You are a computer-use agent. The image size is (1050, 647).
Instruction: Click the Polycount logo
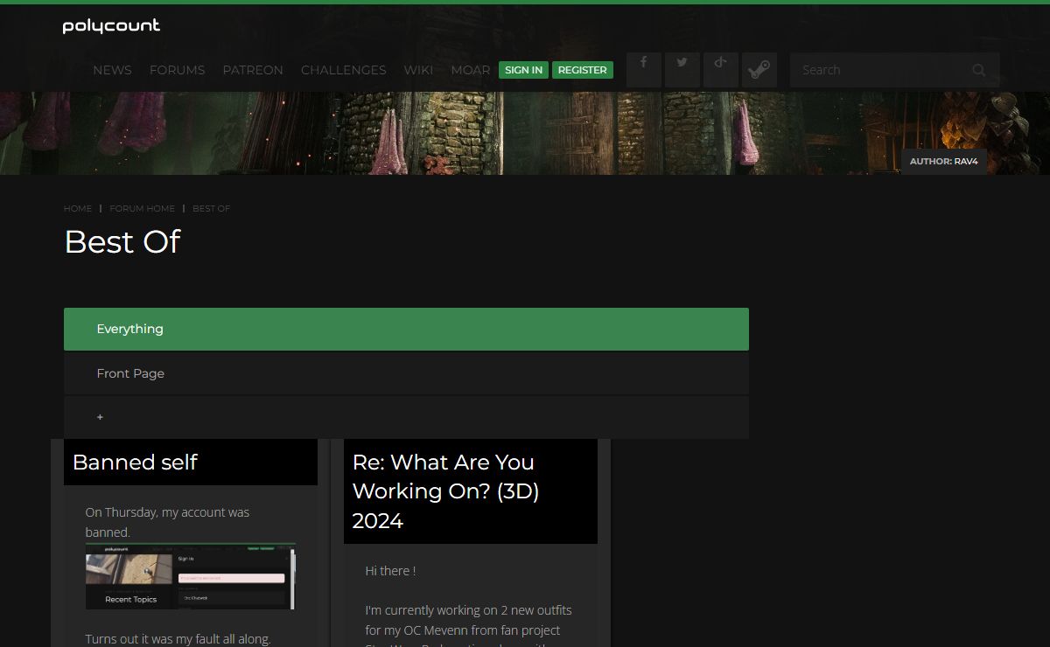[111, 26]
